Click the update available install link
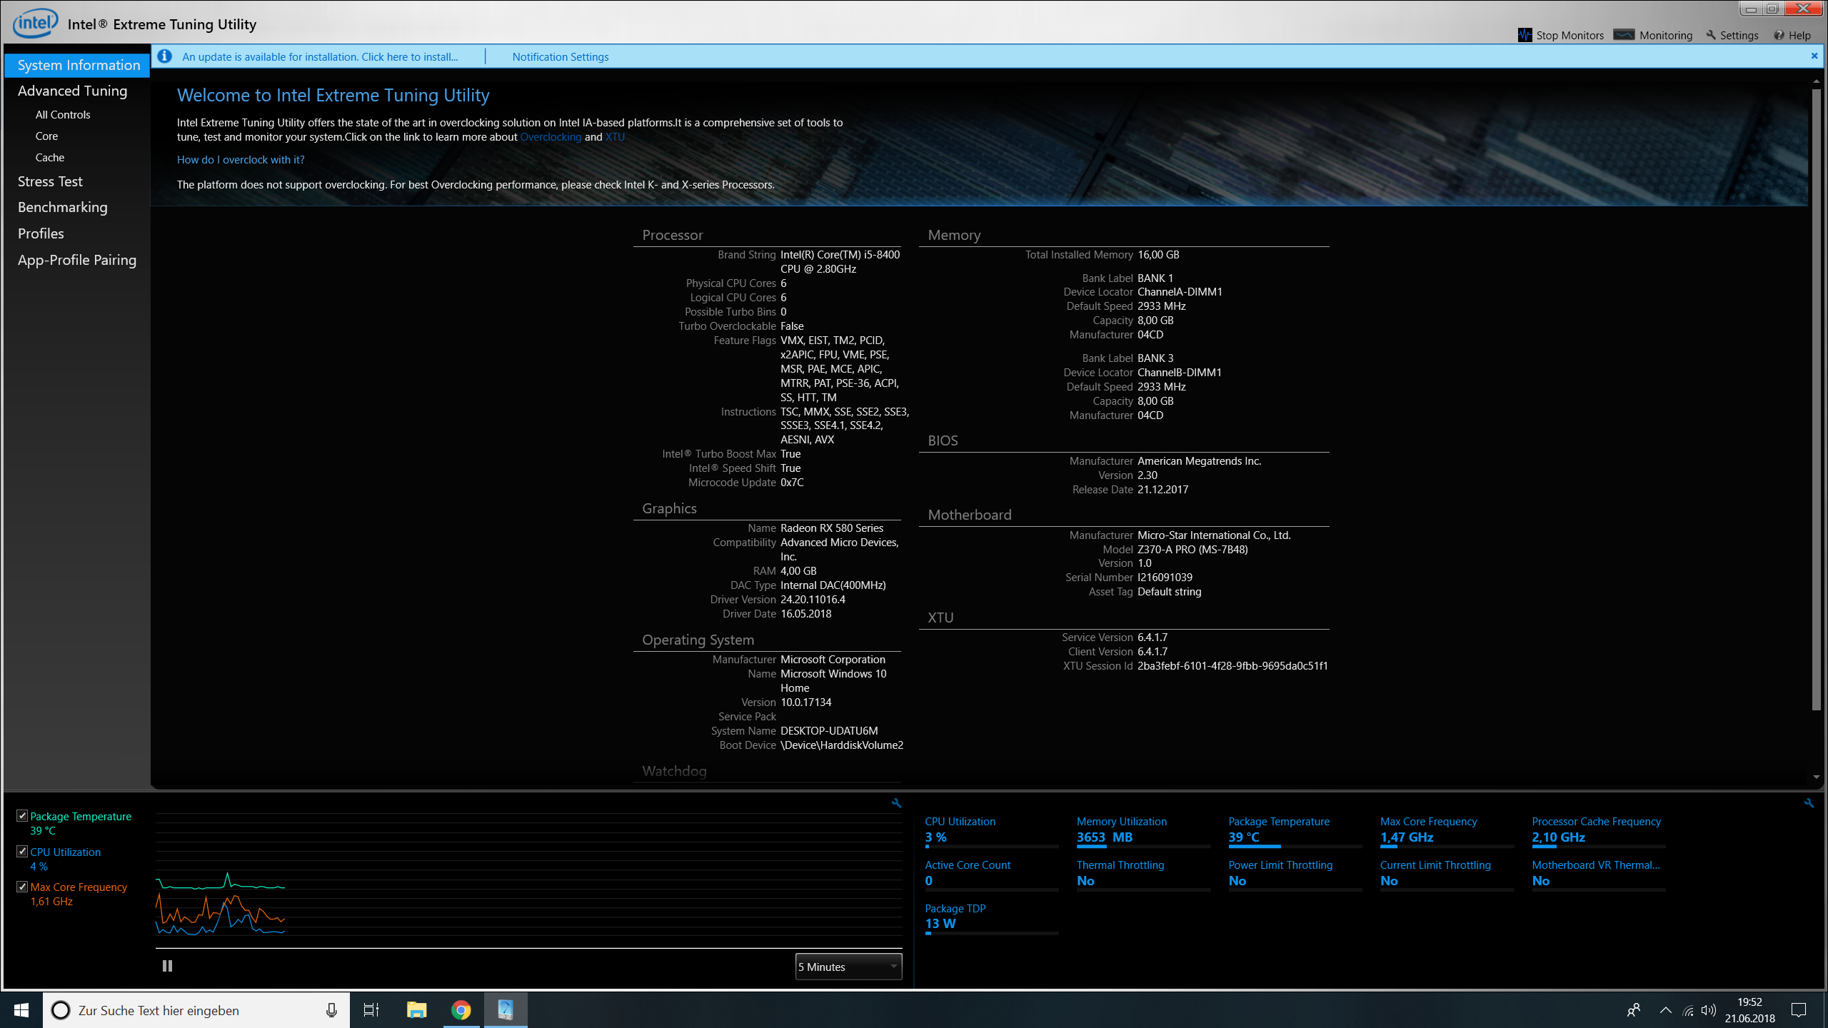1828x1028 pixels. click(x=320, y=56)
